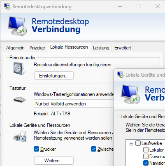The height and width of the screenshot is (166, 165).
Task: Open the Windows-Tastenkombinationen dropdown
Action: pos(74,104)
